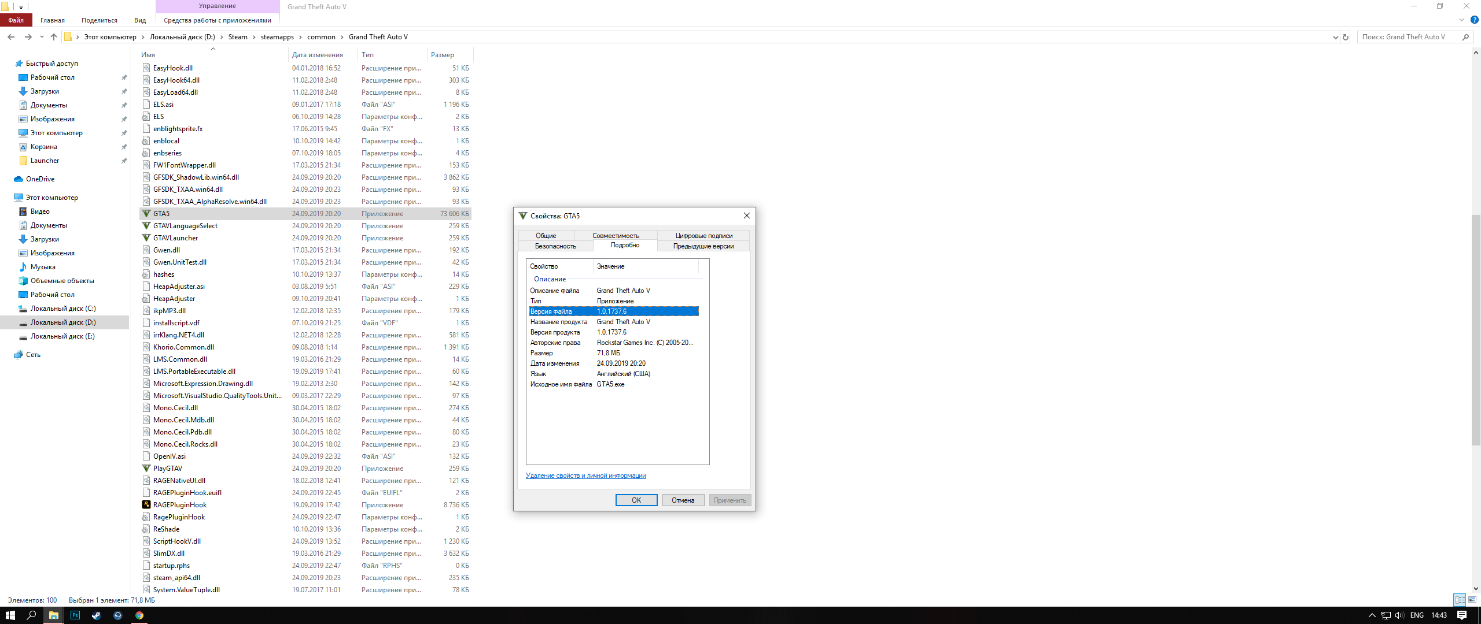The image size is (1481, 624).
Task: Select Локальный диск (C:) in sidebar
Action: click(x=63, y=309)
